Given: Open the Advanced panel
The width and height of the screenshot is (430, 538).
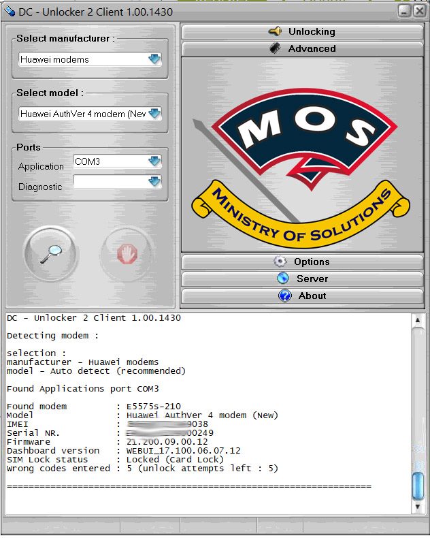Looking at the screenshot, I should 302,48.
